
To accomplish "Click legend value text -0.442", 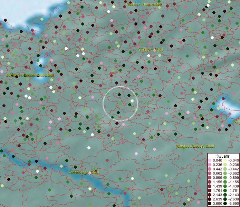I will [233, 169].
